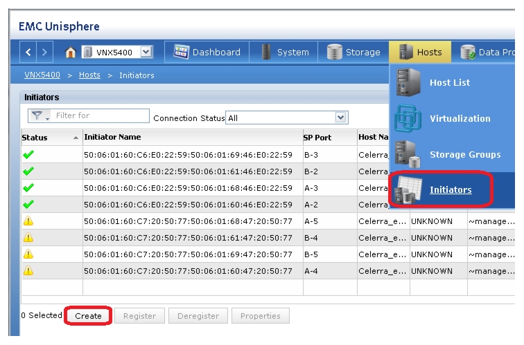Click the filter funnel icon
Viewport: 524px width, 345px height.
click(x=37, y=115)
